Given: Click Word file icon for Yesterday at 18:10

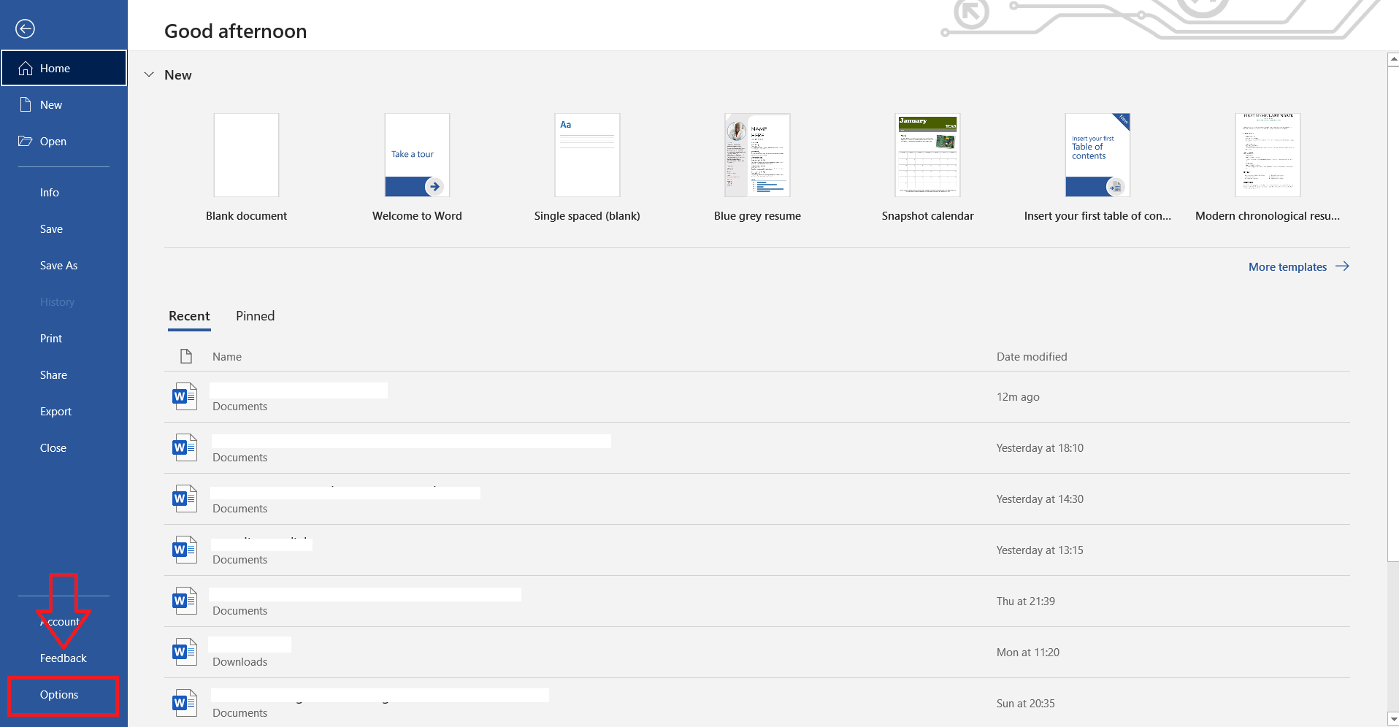Looking at the screenshot, I should pos(185,447).
